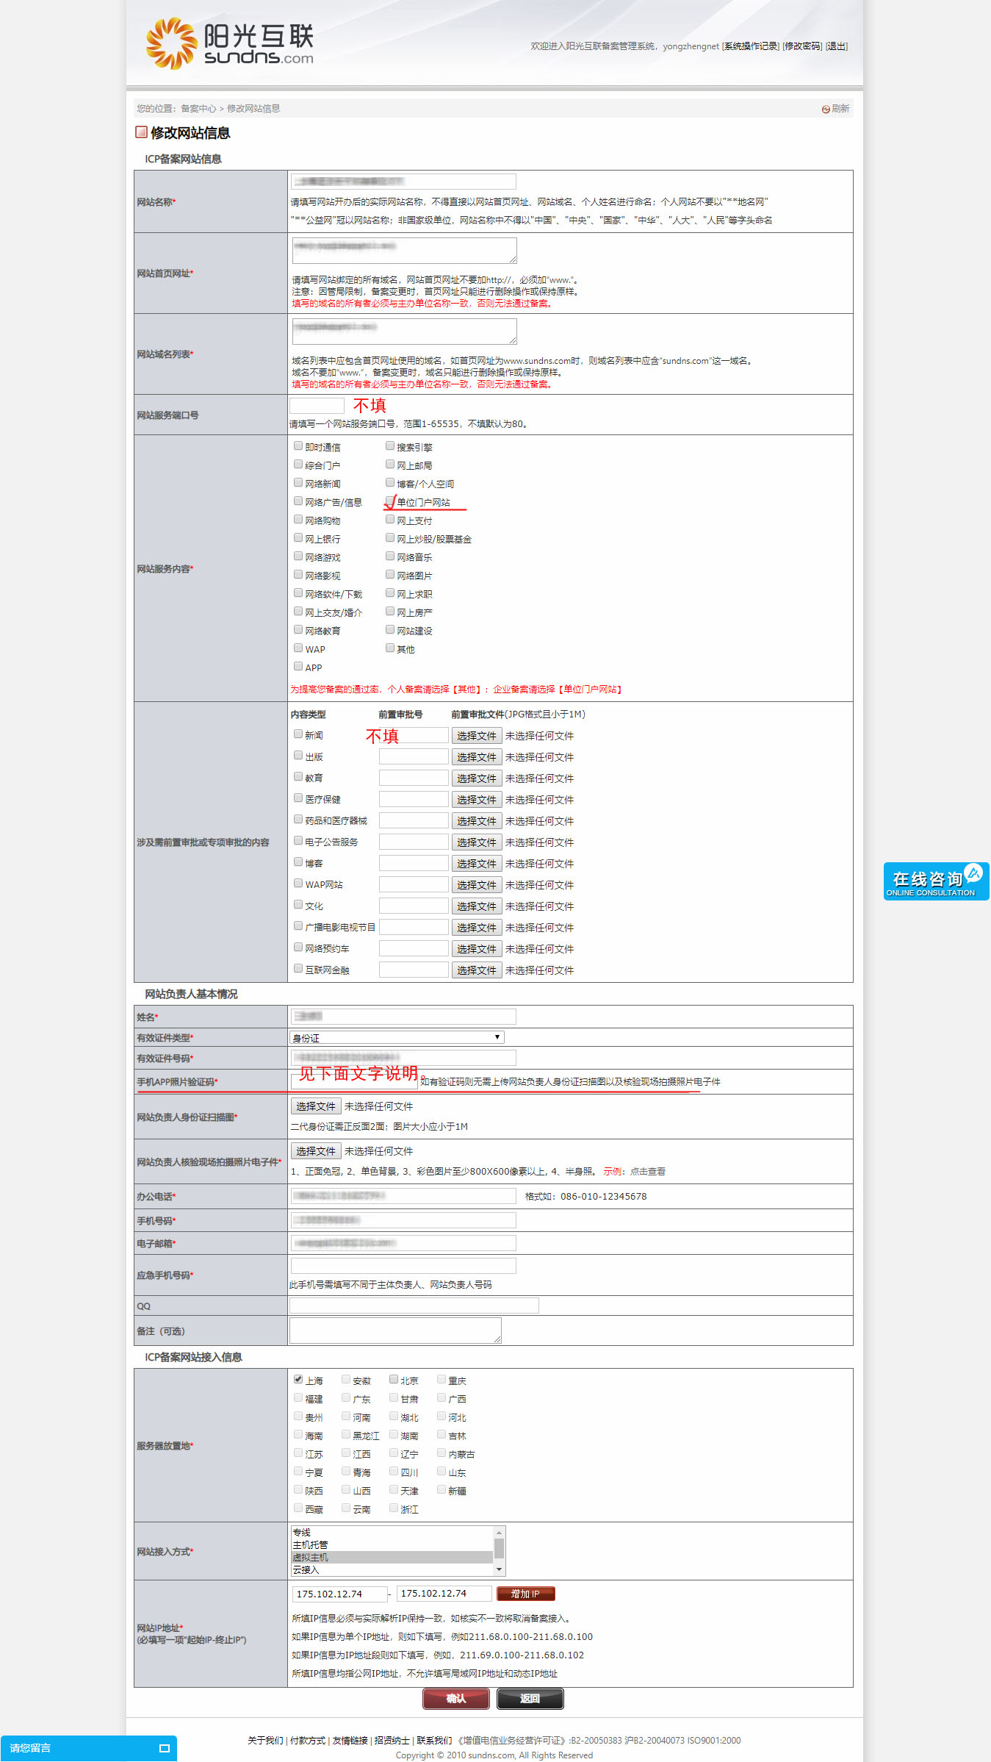Tick the 新闻 content type checkbox
The width and height of the screenshot is (991, 1762).
(298, 734)
